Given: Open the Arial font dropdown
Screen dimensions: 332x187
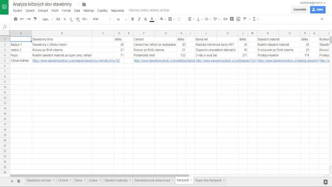Looking at the screenshot, I should 102,19.
